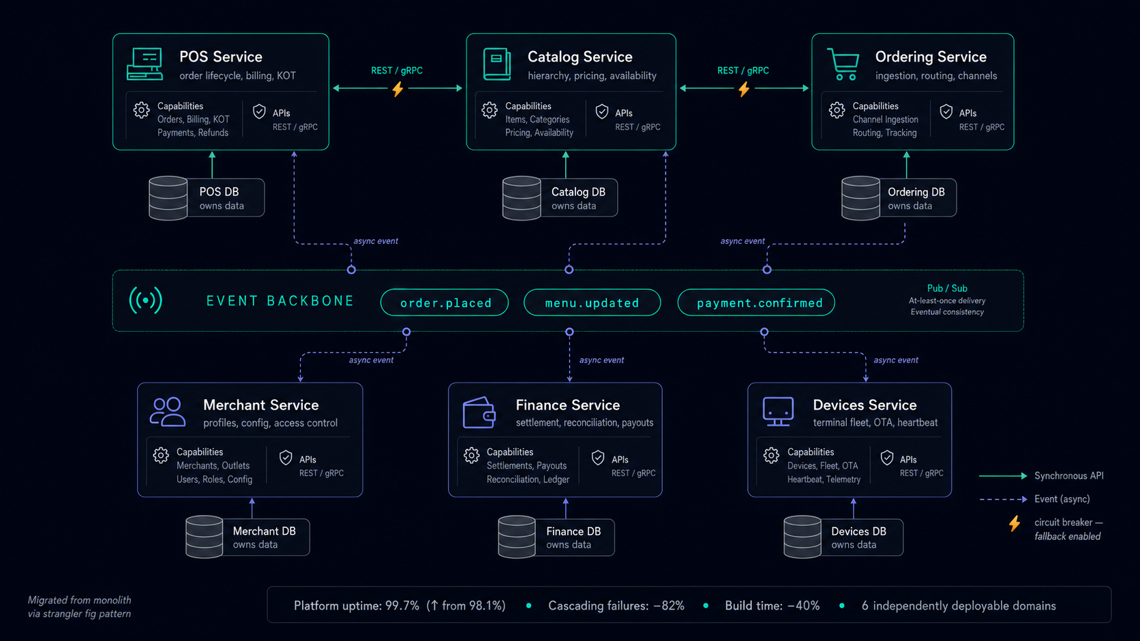Click the POS DB label
The height and width of the screenshot is (641, 1140).
point(219,191)
